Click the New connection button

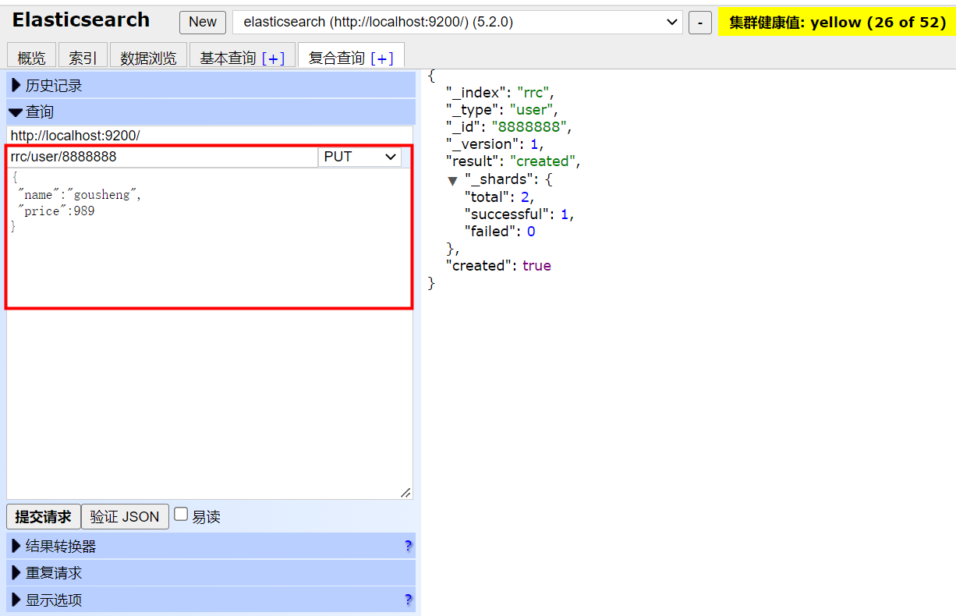click(x=203, y=22)
